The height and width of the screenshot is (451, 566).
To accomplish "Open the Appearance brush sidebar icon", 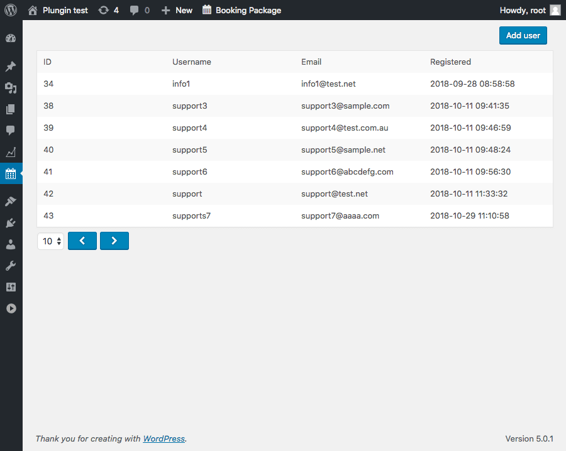I will click(11, 201).
